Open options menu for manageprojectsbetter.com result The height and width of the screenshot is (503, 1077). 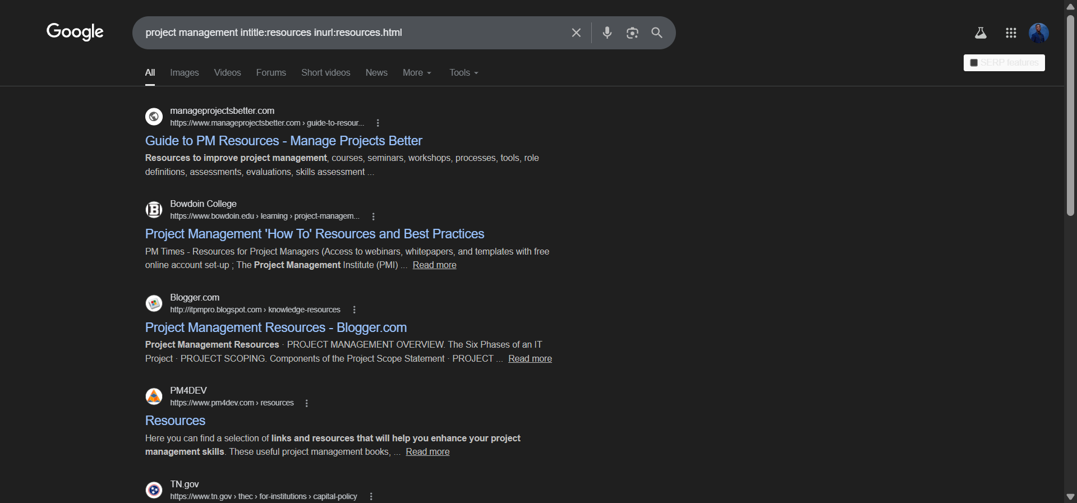[x=378, y=123]
